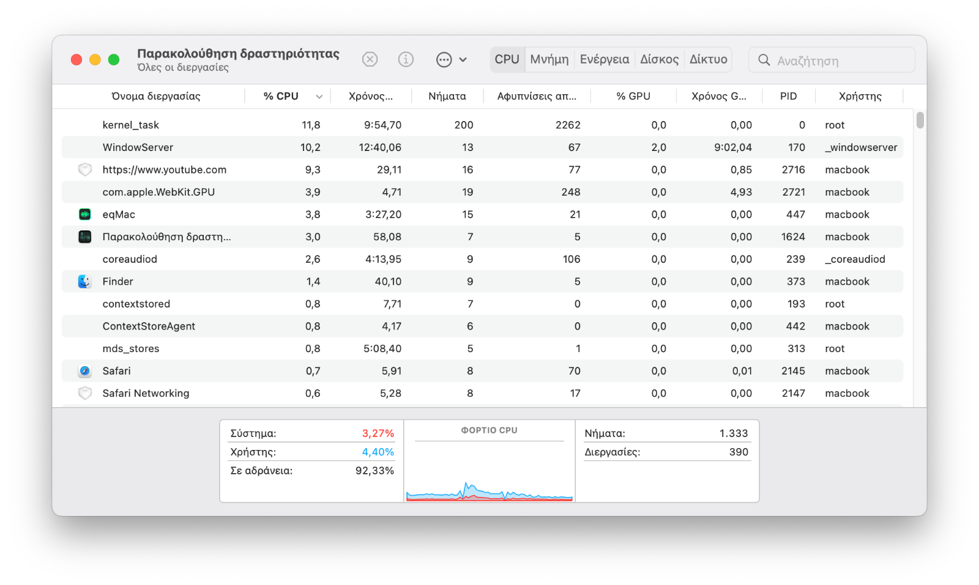Click the subtitle Όλες οι διεργασίες
Viewport: 979px width, 585px height.
pos(183,67)
